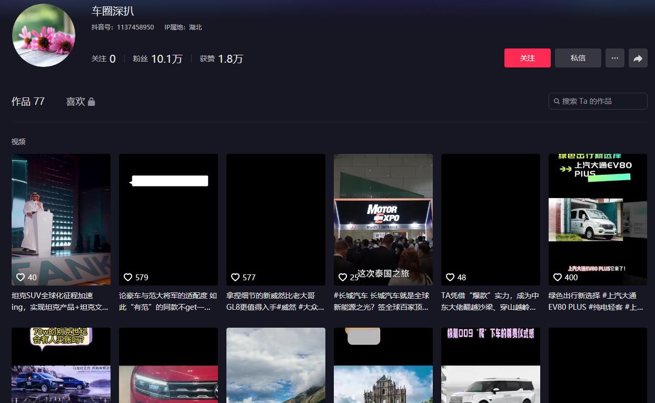Switch to the 喜欢 tab

coord(81,101)
